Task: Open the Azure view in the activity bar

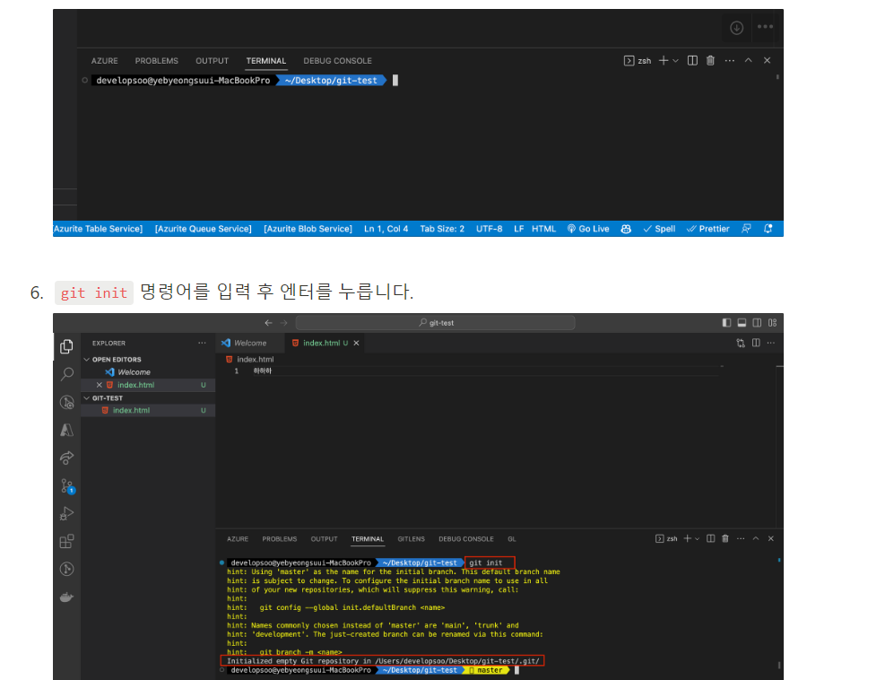Action: click(x=66, y=430)
